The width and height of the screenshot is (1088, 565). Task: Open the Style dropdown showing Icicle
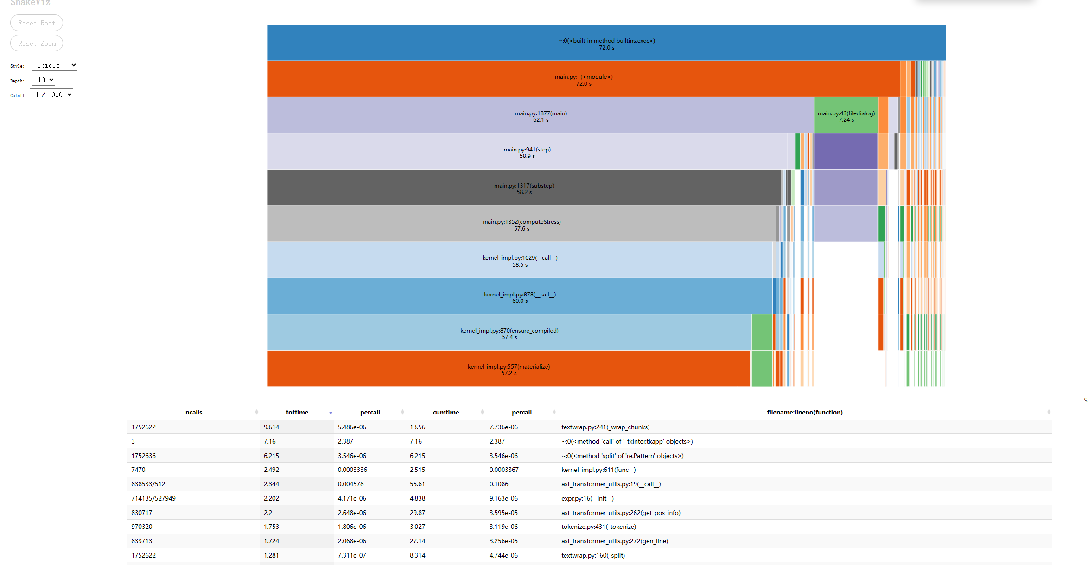54,65
